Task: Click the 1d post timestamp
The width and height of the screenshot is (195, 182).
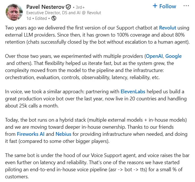Action: click(x=29, y=18)
